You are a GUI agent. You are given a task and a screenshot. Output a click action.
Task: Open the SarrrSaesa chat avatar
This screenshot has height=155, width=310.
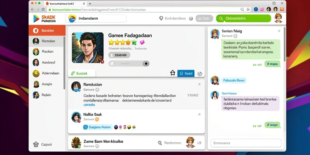(215, 95)
